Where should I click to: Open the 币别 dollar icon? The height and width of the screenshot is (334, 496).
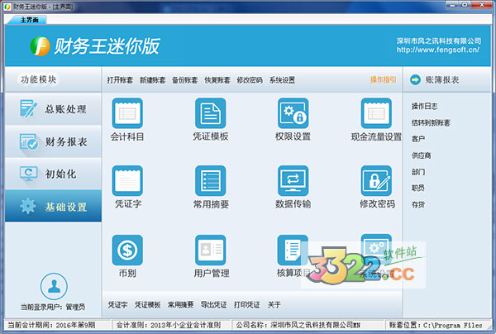(127, 250)
